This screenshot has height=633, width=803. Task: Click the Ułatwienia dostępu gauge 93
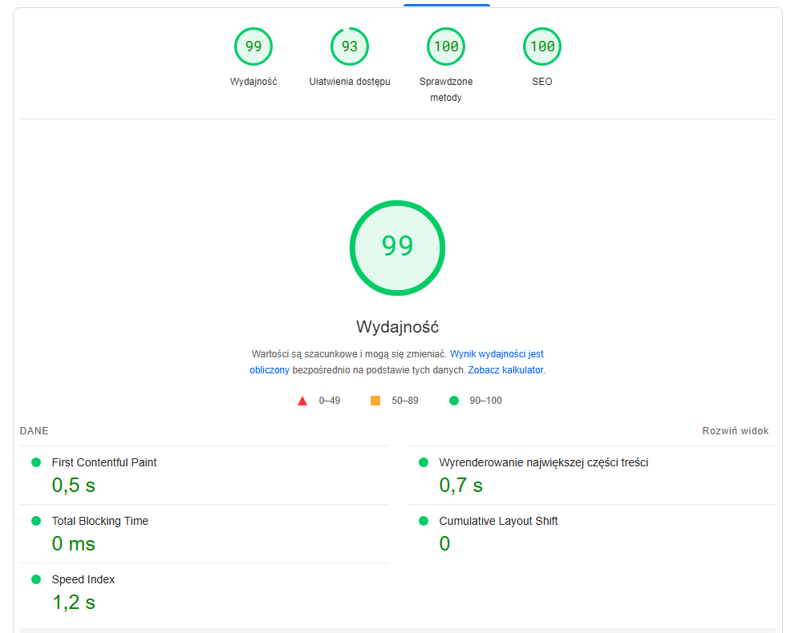(350, 46)
